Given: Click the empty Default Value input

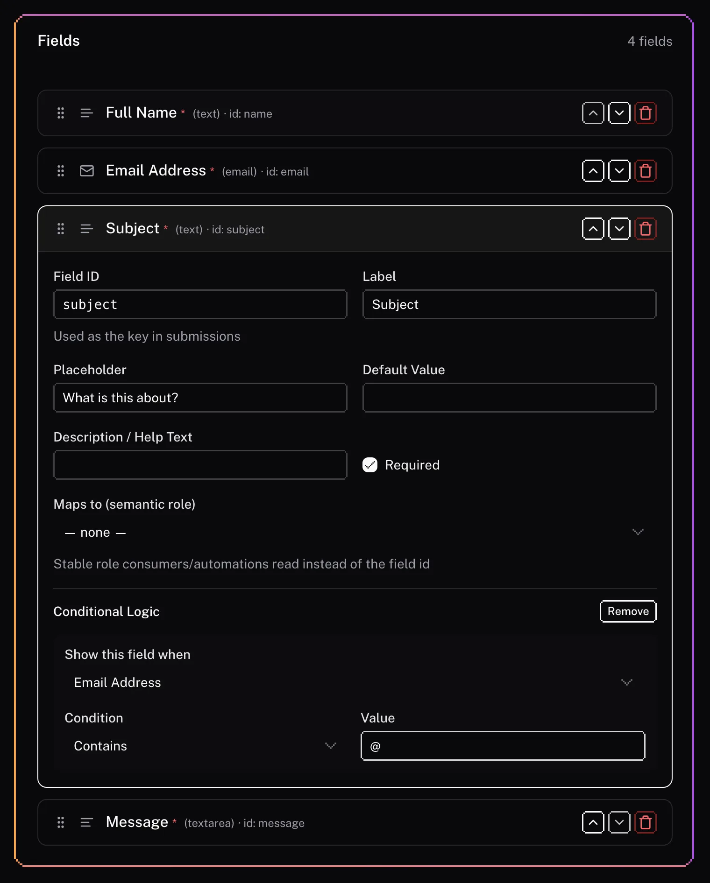Looking at the screenshot, I should (510, 398).
